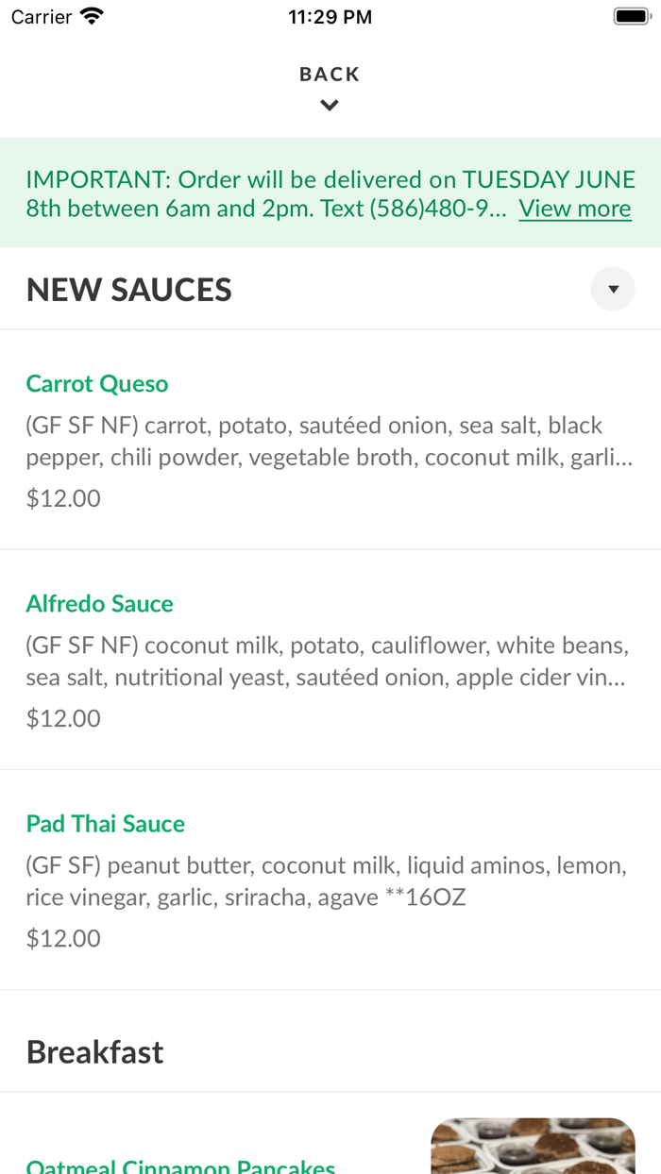Image resolution: width=661 pixels, height=1174 pixels.
Task: Select the NEW SAUCES heading
Action: (128, 289)
